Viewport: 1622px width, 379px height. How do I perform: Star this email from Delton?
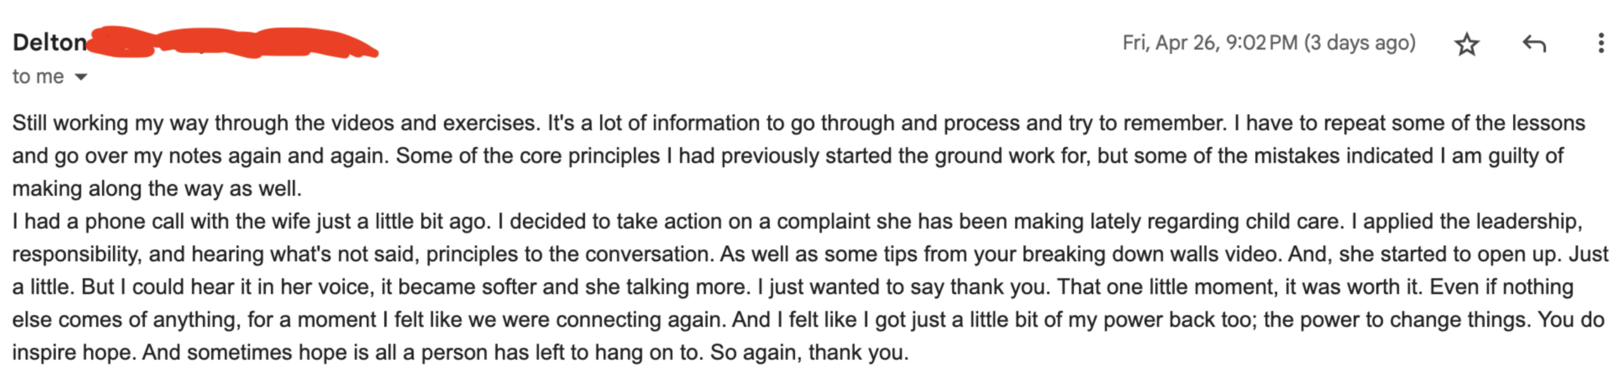coord(1466,44)
